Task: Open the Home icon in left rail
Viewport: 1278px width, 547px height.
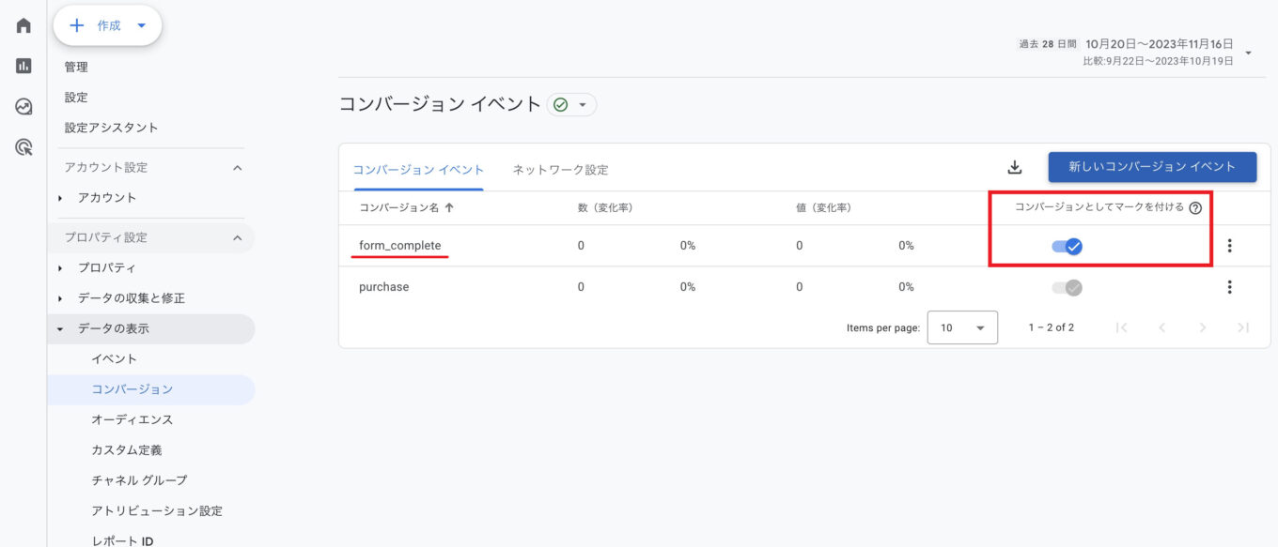Action: 23,25
